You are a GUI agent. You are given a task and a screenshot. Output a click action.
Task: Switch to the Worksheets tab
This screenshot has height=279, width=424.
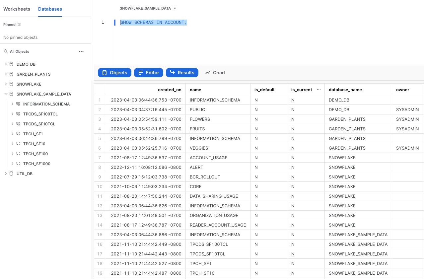(x=17, y=9)
